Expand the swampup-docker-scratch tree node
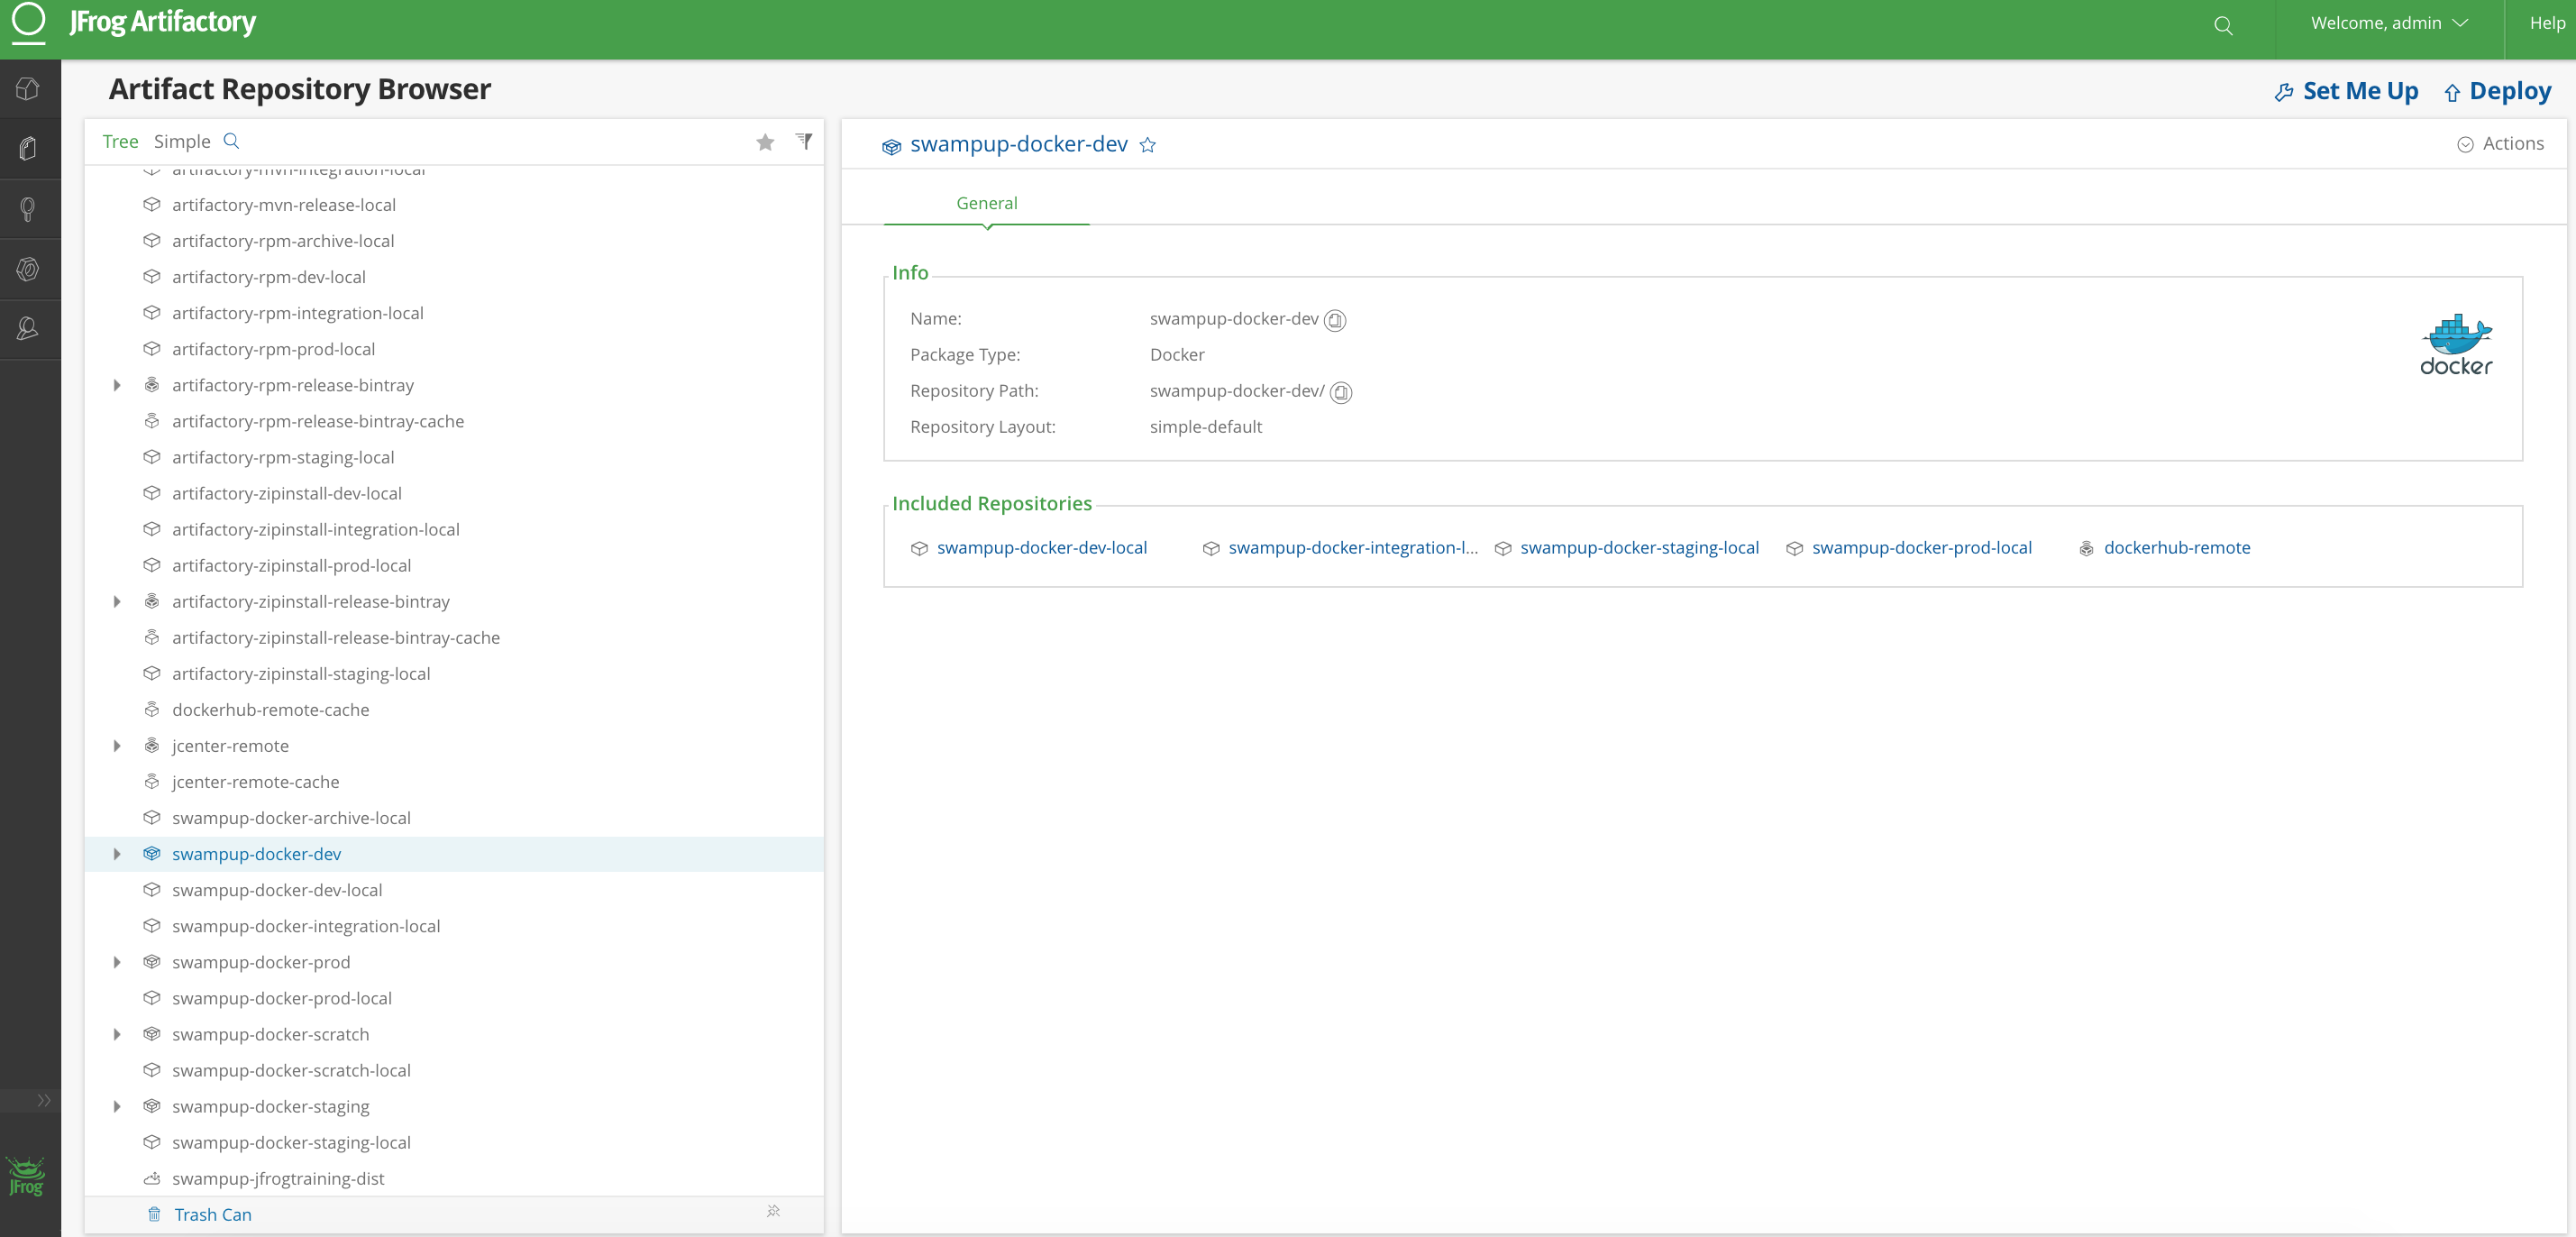The height and width of the screenshot is (1237, 2576). pos(117,1034)
